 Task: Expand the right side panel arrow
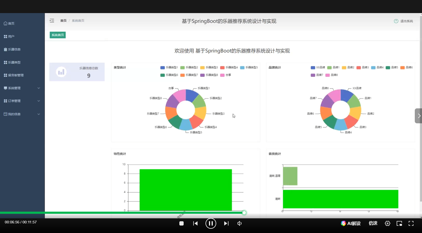coord(418,116)
